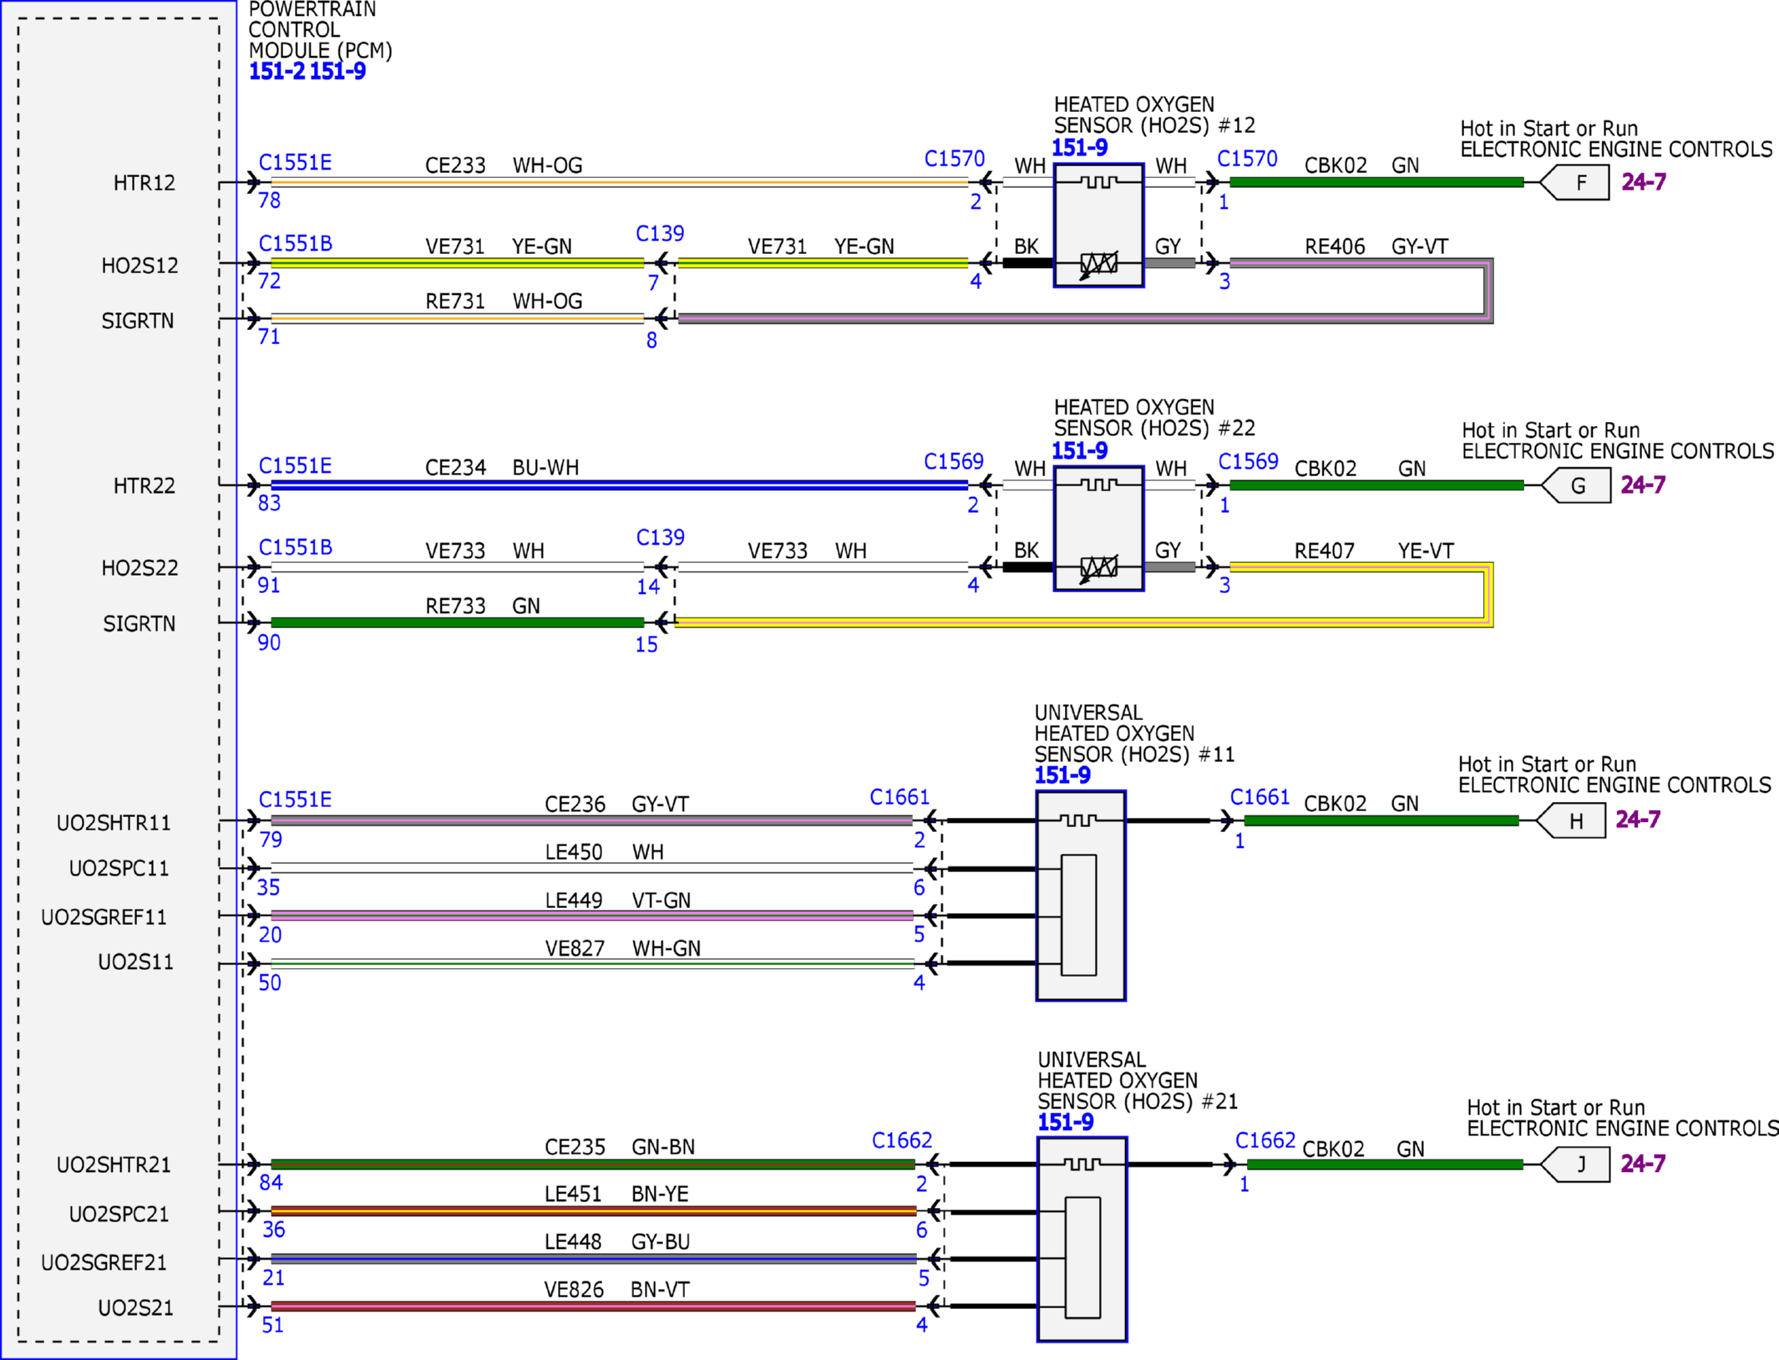
Task: Click the CE236 GY-VT wire label
Action: (616, 804)
